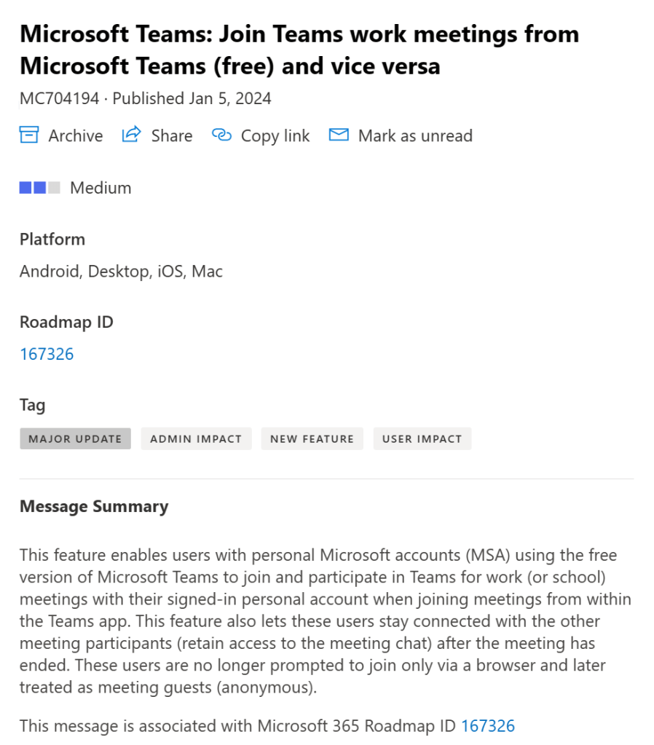Click the Medium severity bars indicator
This screenshot has width=654, height=745.
[x=39, y=187]
